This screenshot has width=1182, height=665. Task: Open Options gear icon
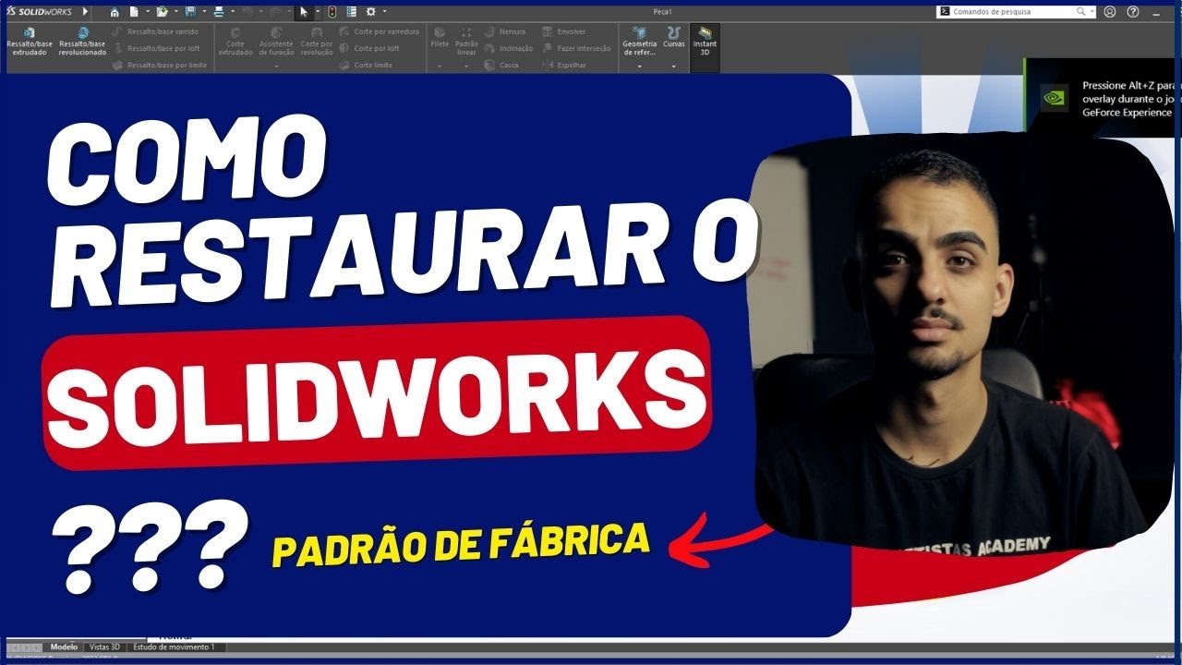pos(370,12)
